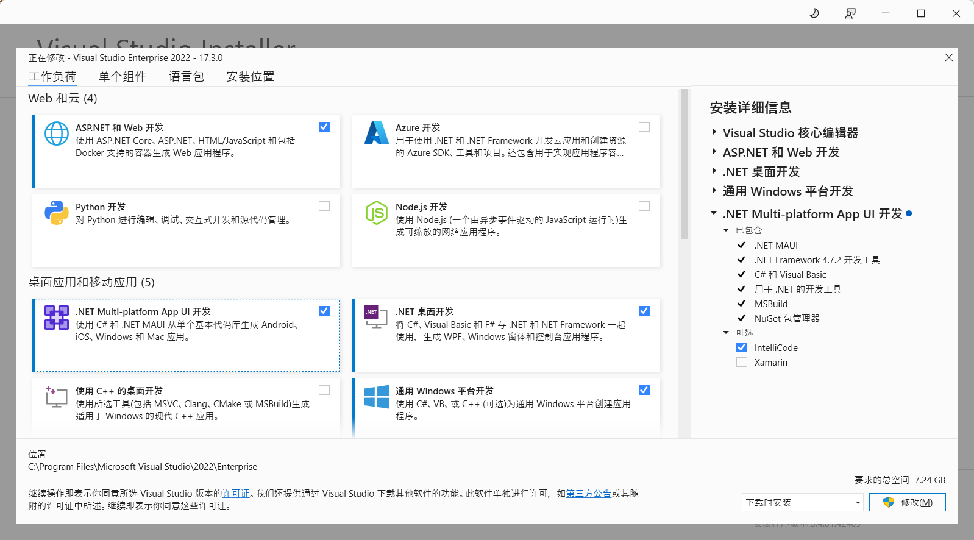Collapse the 可选 optional components list
This screenshot has width=974, height=540.
726,333
